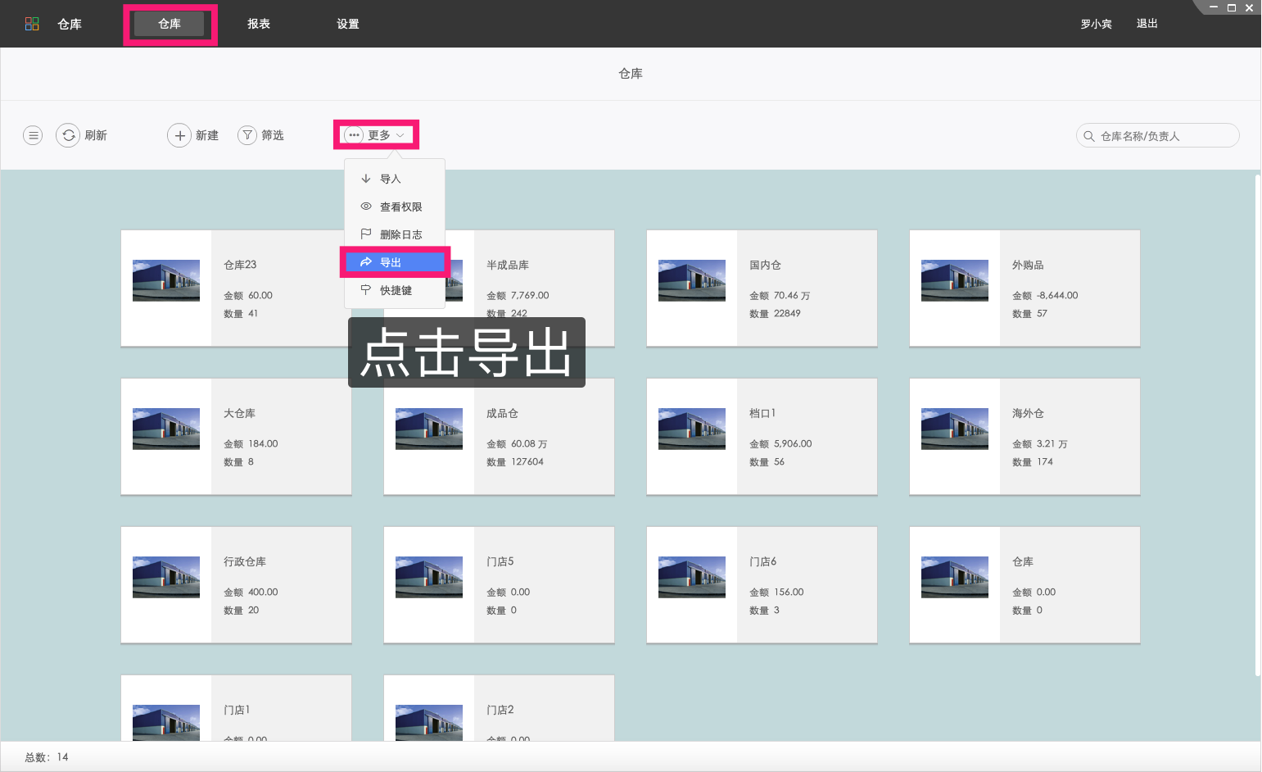1262x772 pixels.
Task: Click the 删除日志 flag icon
Action: tap(365, 234)
